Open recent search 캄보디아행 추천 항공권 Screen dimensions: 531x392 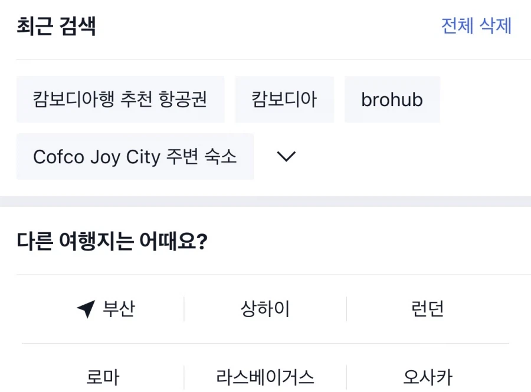[x=120, y=99]
